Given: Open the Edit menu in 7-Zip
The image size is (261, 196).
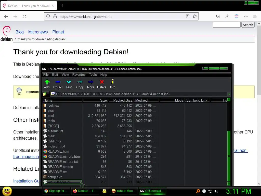Looking at the screenshot, I should [x=55, y=75].
